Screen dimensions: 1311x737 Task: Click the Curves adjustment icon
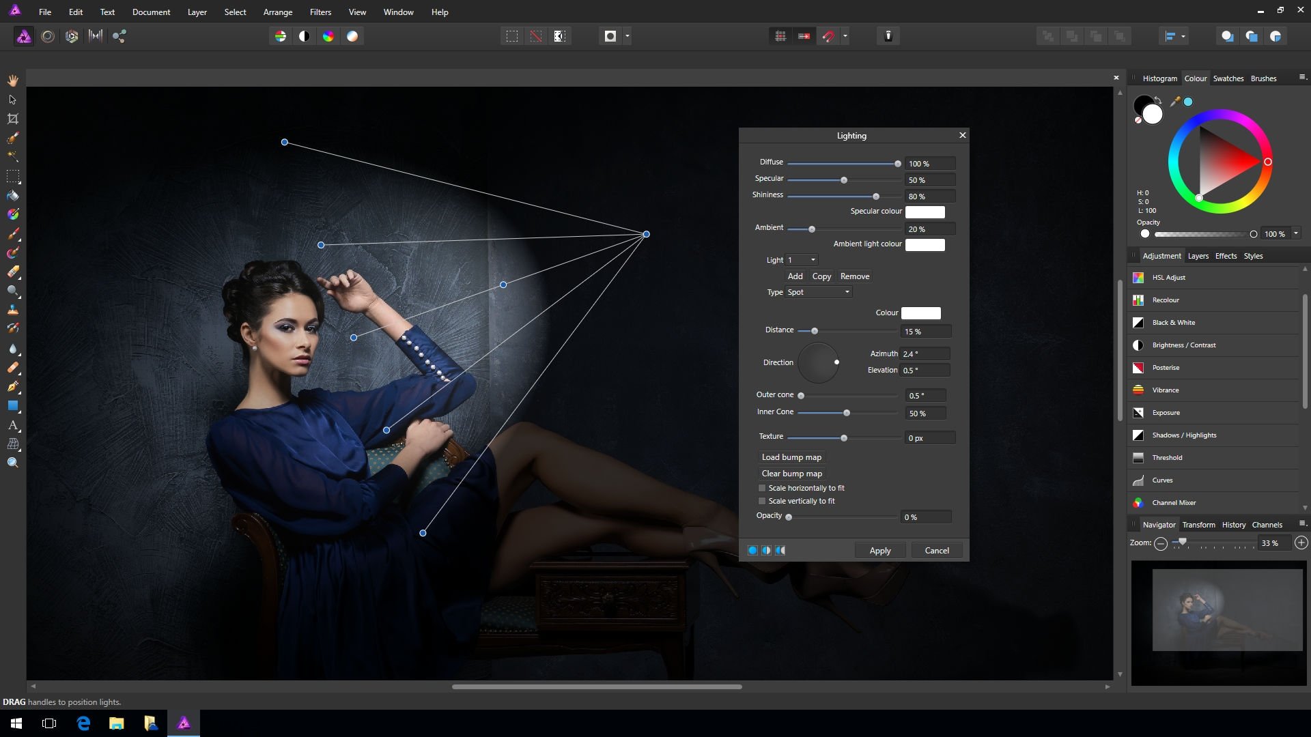(1138, 480)
